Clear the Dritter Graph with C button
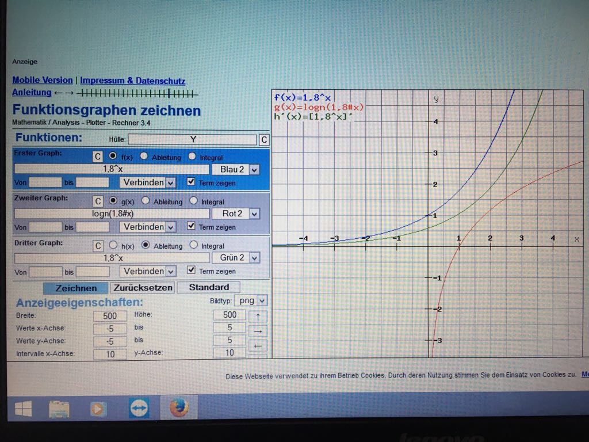Viewport: 589px width, 442px height. (98, 246)
